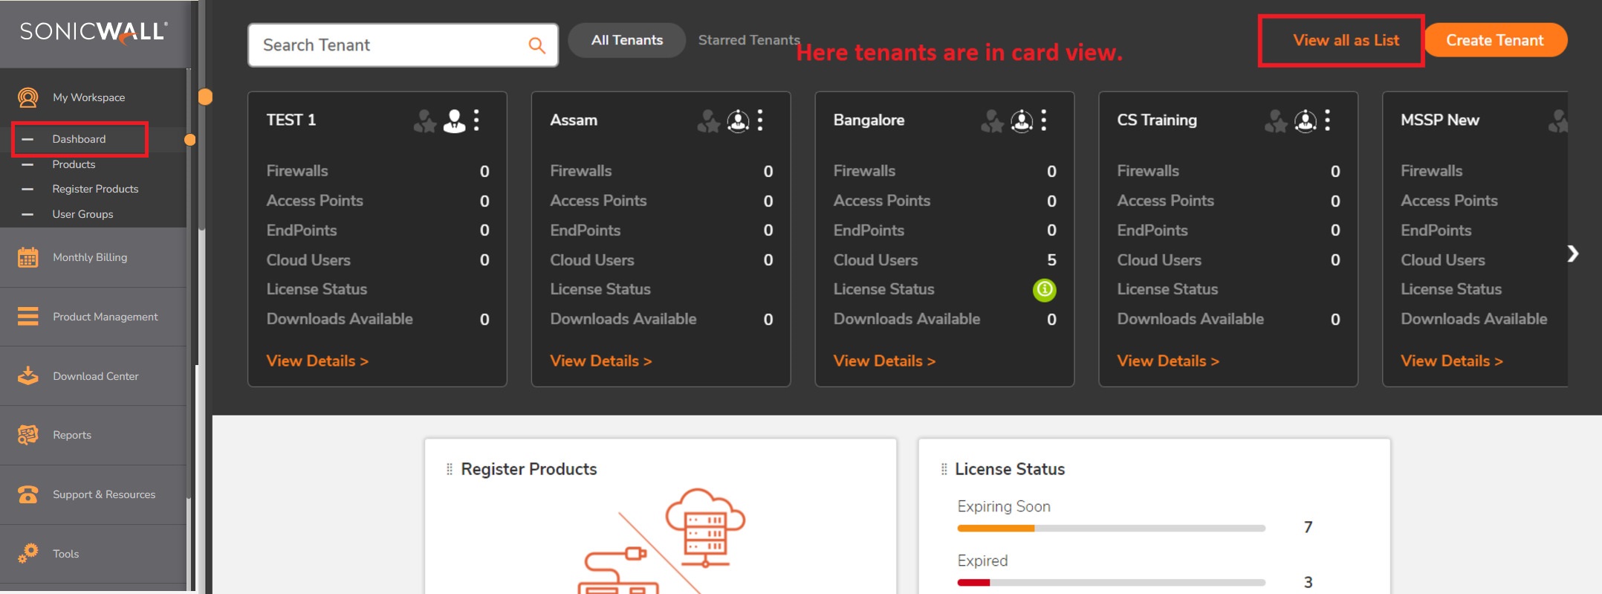Click the user icon on CS Training card

pyautogui.click(x=1305, y=120)
